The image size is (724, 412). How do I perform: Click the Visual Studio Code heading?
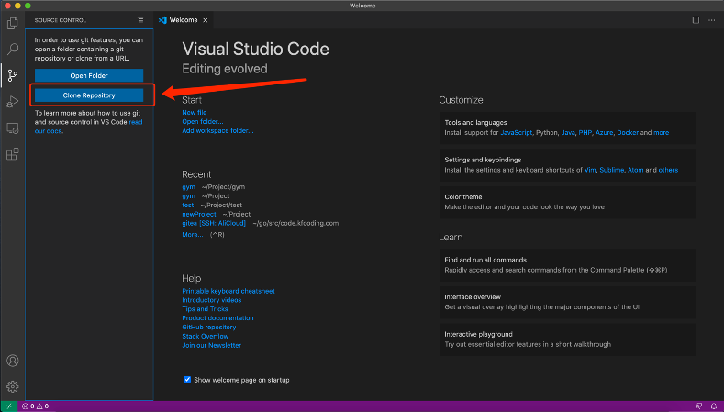[x=255, y=49]
